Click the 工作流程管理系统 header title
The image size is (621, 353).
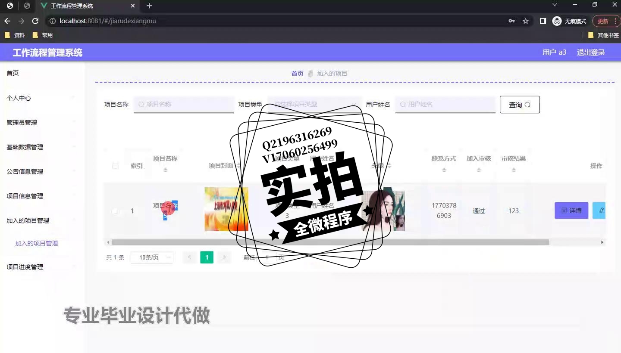click(47, 53)
